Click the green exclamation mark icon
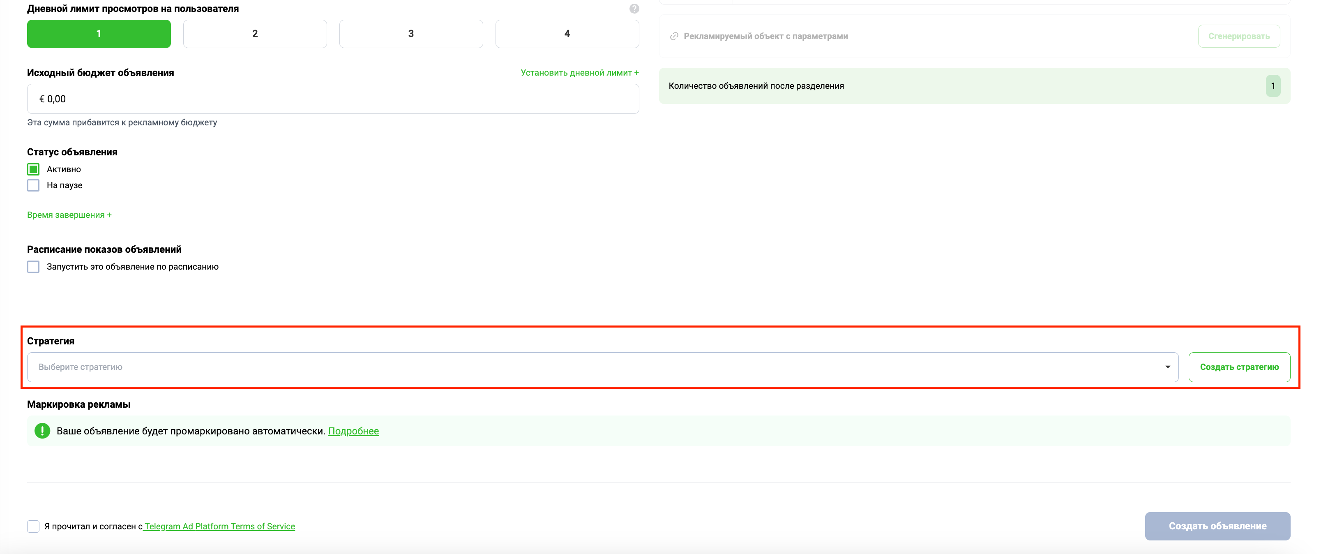Screen dimensions: 1328x554 pyautogui.click(x=42, y=431)
